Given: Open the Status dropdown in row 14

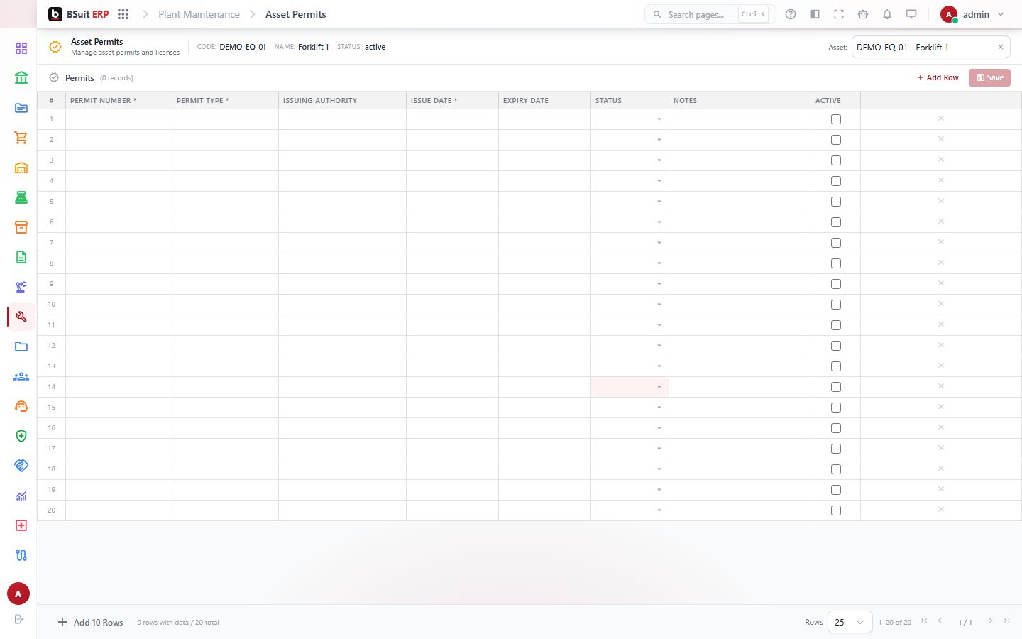Looking at the screenshot, I should pyautogui.click(x=630, y=387).
